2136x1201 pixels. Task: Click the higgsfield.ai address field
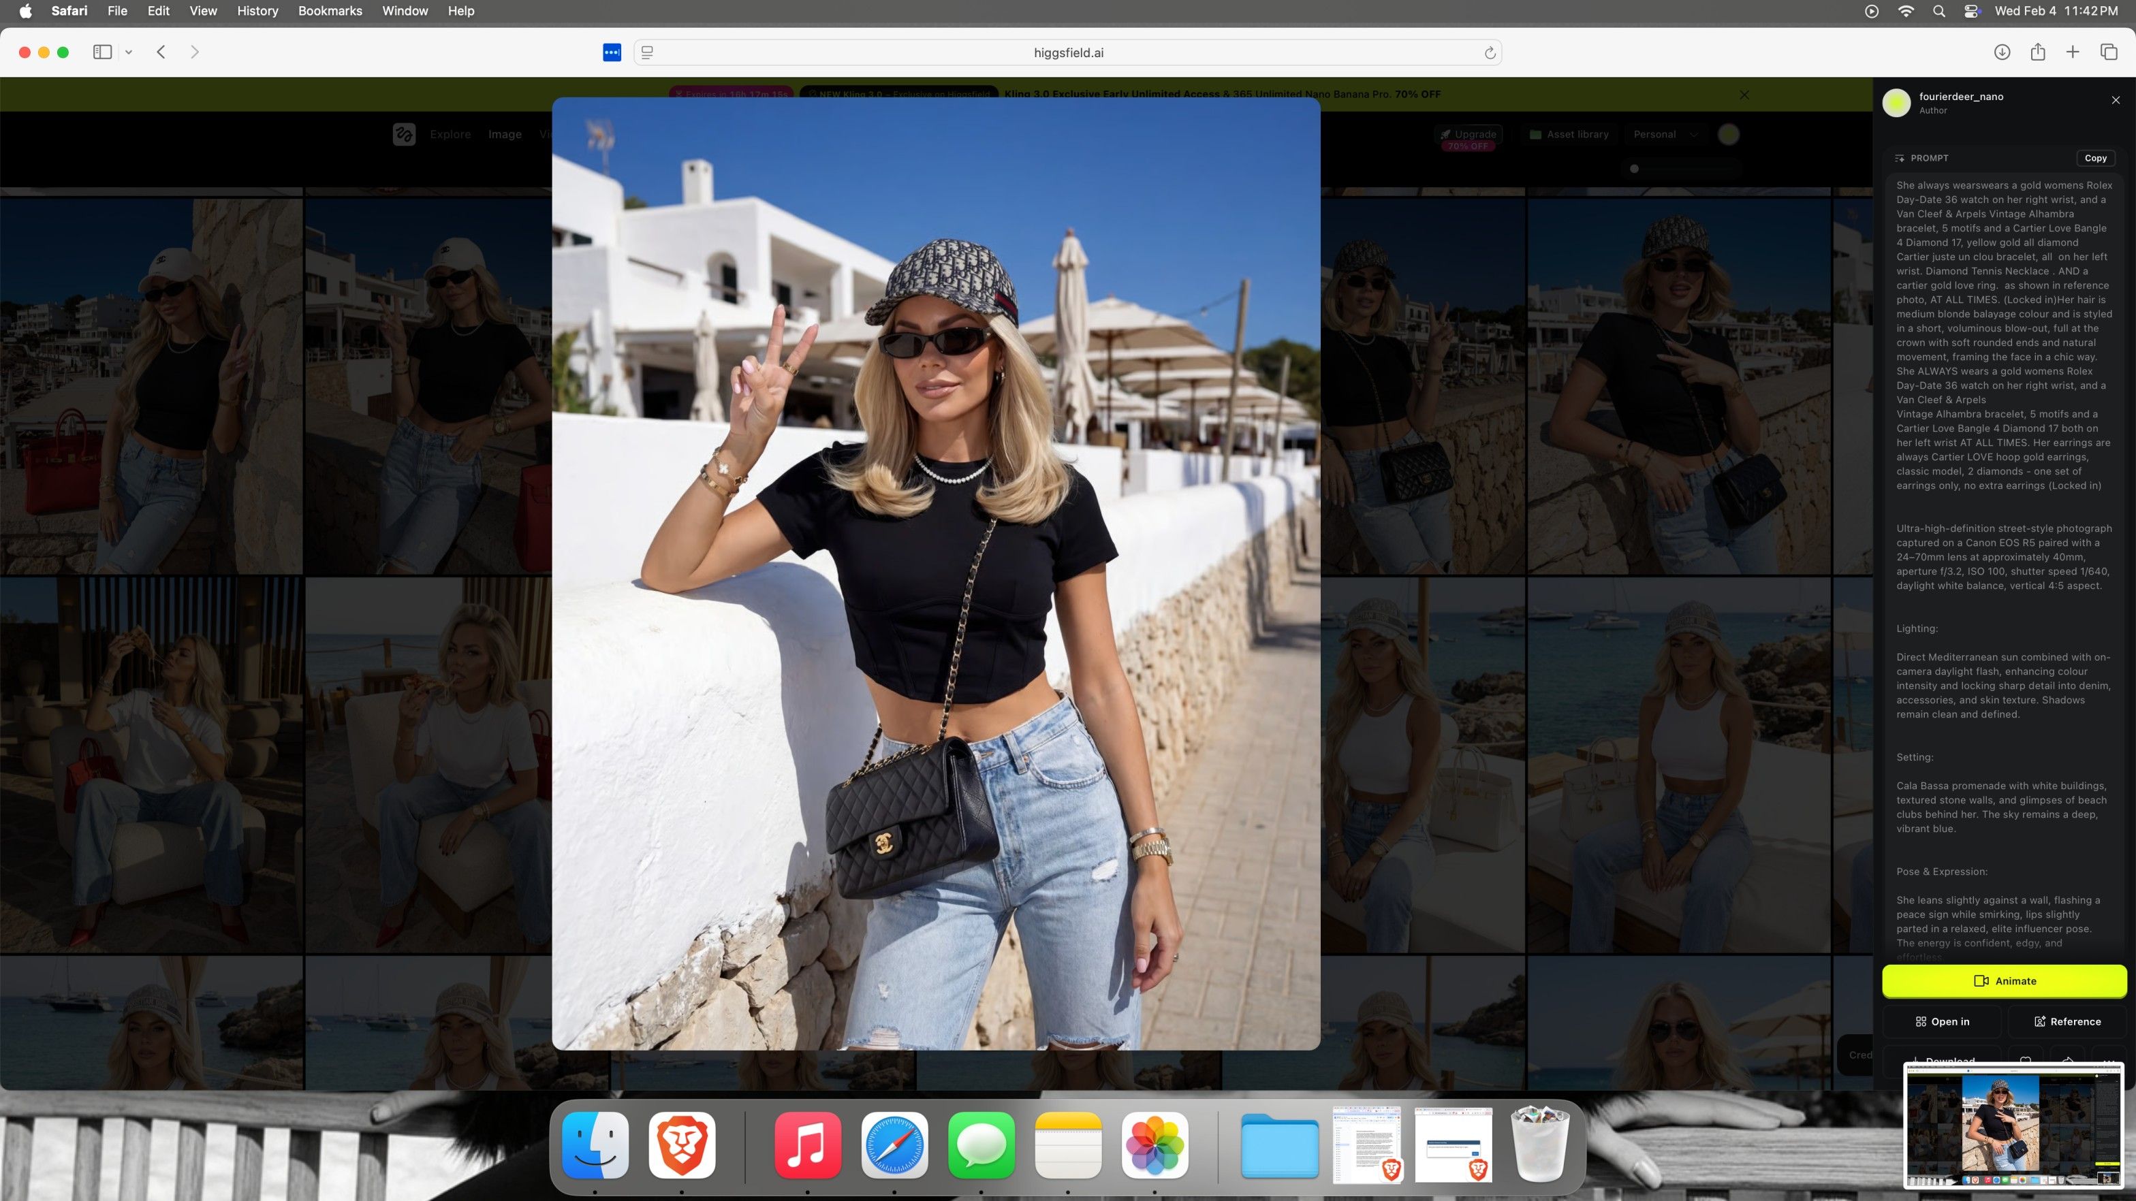1067,52
